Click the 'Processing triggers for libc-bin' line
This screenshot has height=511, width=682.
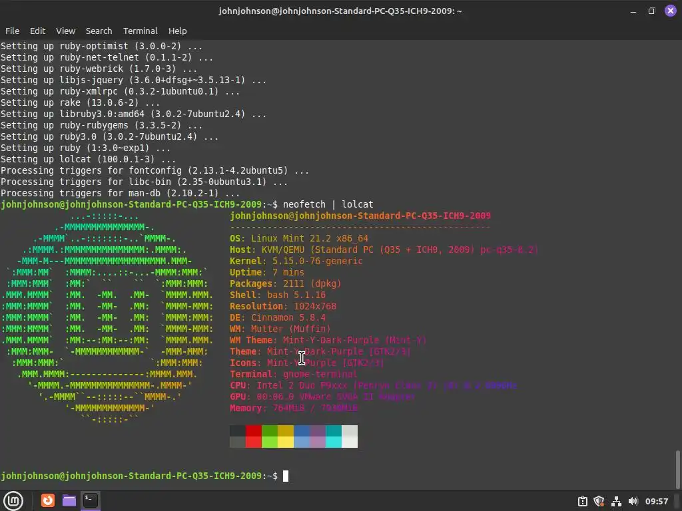coord(144,182)
